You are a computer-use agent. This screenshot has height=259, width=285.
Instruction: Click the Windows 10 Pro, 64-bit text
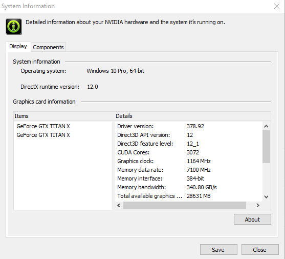coord(116,71)
